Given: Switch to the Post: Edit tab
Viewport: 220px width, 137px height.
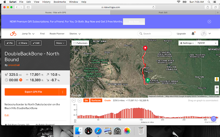Looking at the screenshot, I should [x=163, y=12].
